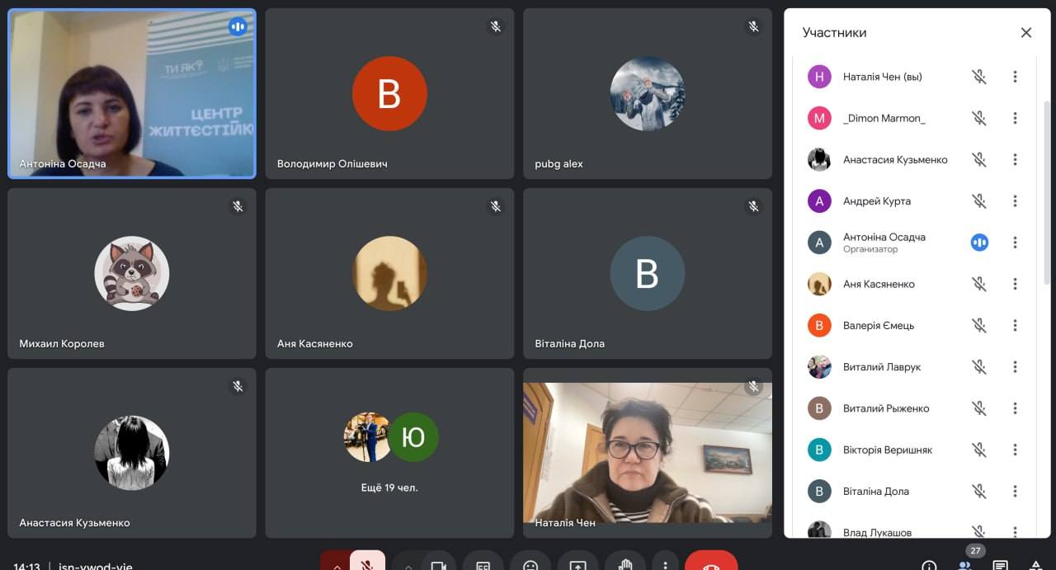Select Наталія Чен video tile

pos(648,453)
